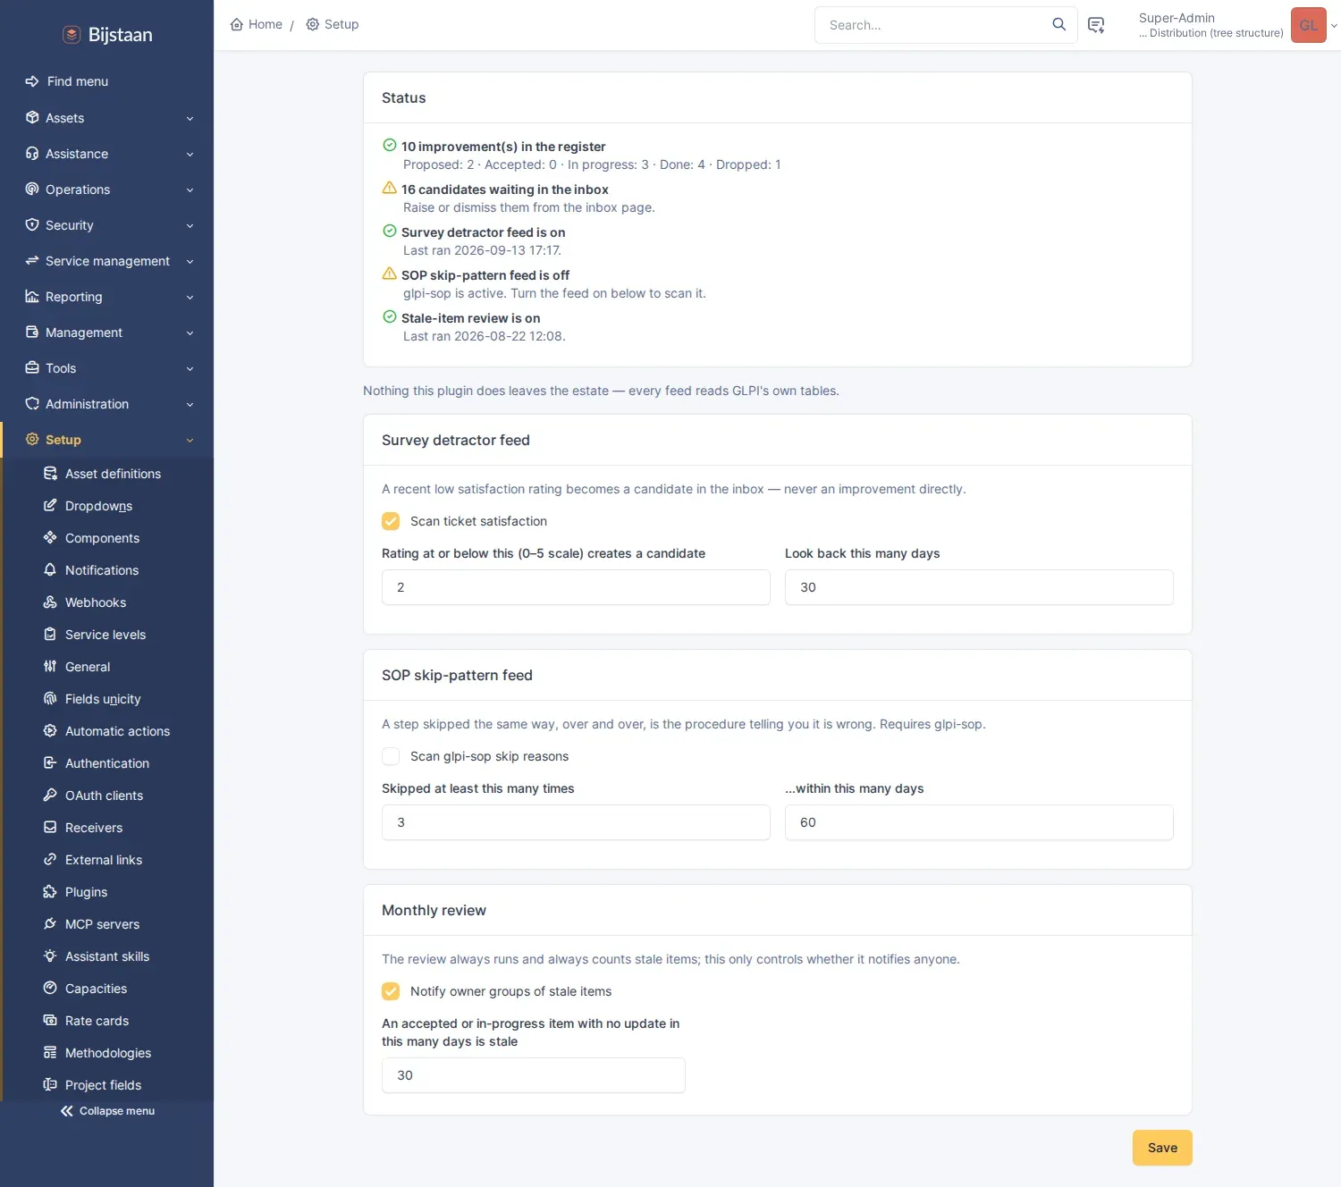This screenshot has width=1341, height=1187.
Task: Open the user profile dropdown arrow
Action: tap(1334, 26)
